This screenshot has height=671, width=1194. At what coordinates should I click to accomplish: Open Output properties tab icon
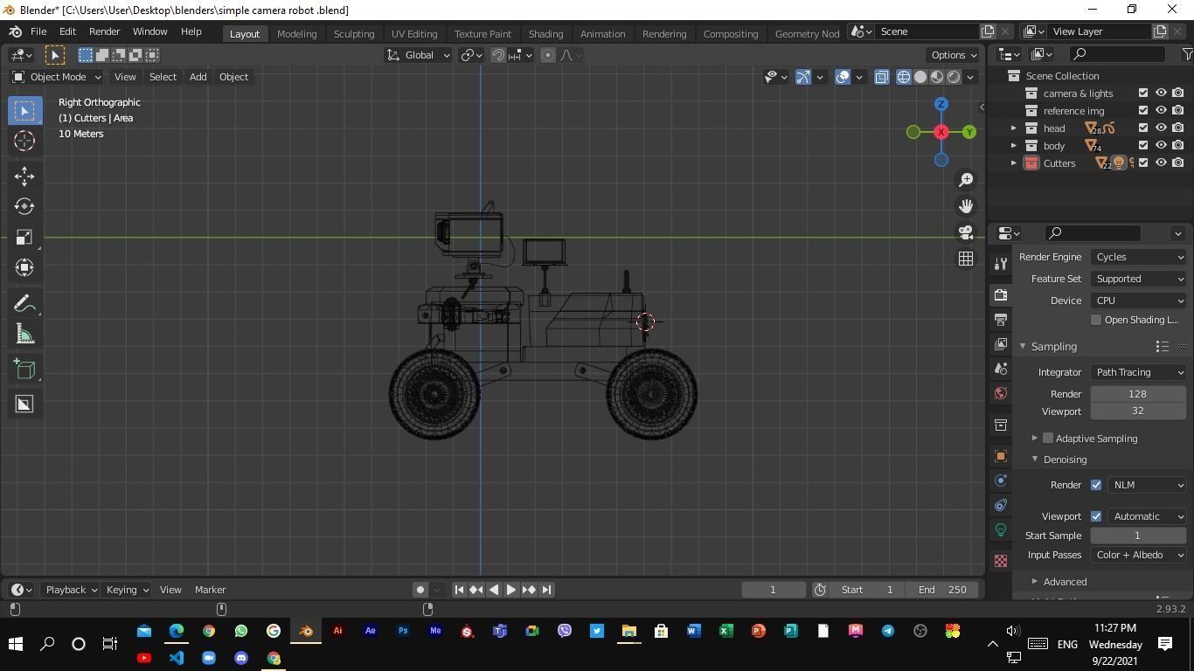pyautogui.click(x=1001, y=320)
